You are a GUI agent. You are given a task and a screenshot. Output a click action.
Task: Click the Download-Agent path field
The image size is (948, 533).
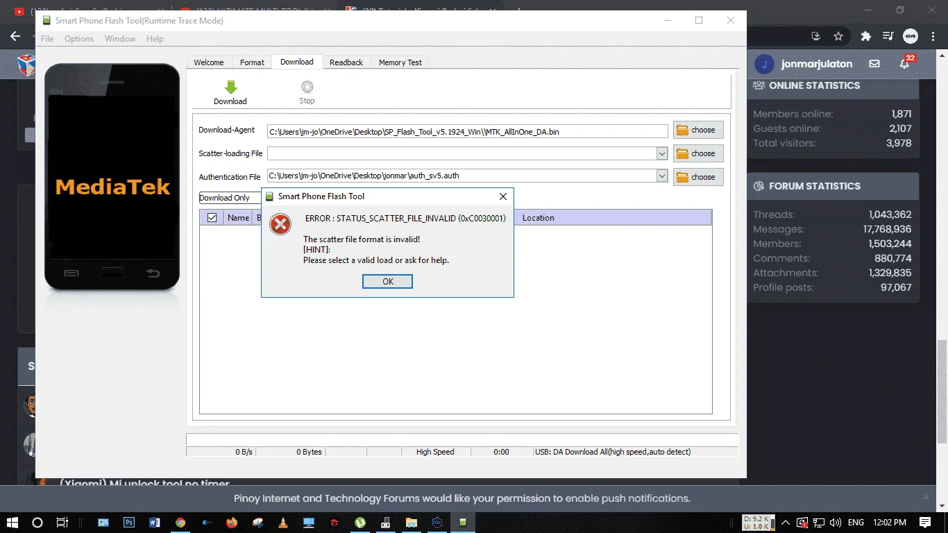[x=468, y=131]
